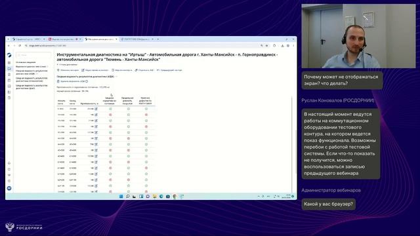Open the browser tab search dropdown arrow

coord(8,39)
